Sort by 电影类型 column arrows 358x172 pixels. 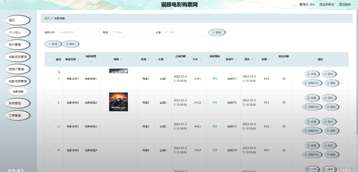pyautogui.click(x=91, y=62)
